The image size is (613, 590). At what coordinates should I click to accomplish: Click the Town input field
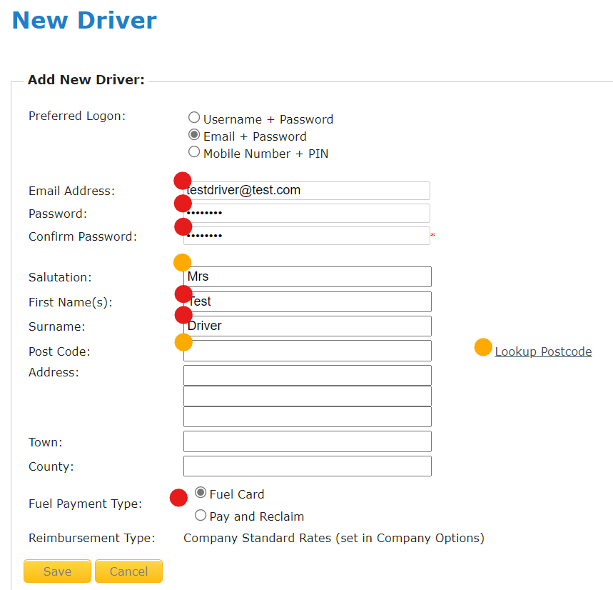point(307,441)
